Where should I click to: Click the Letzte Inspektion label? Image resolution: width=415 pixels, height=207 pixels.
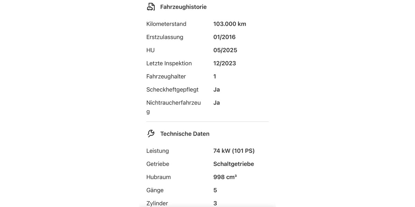(x=169, y=63)
